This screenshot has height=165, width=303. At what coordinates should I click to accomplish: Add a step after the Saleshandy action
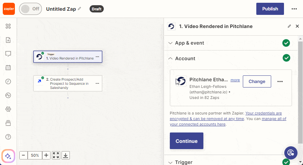coord(68,98)
